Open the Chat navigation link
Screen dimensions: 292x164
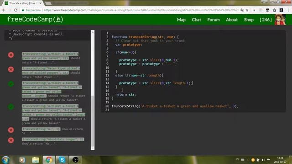click(x=196, y=20)
